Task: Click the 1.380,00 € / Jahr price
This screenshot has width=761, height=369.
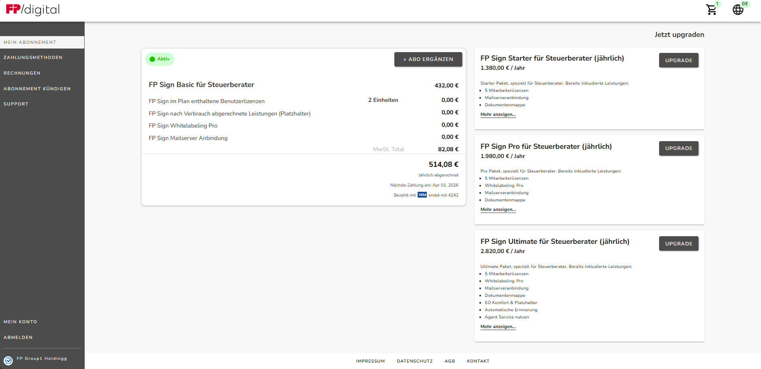Action: (503, 68)
